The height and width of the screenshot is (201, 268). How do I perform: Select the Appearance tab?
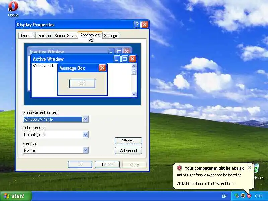90,35
